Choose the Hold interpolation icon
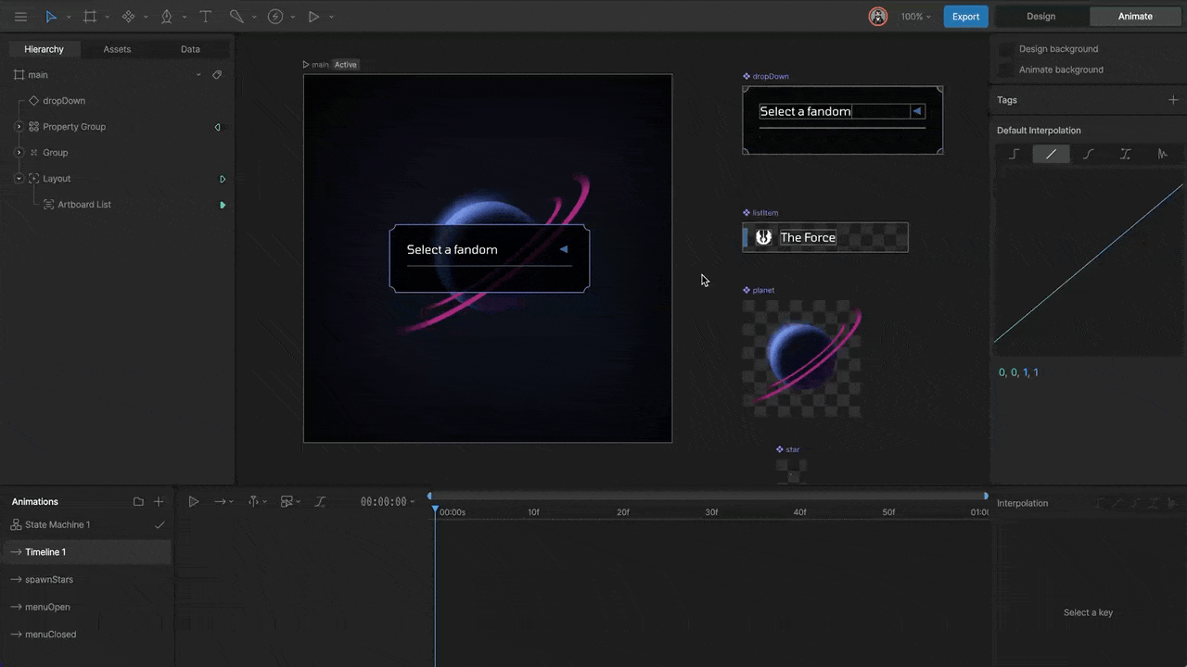This screenshot has height=667, width=1187. point(1014,154)
